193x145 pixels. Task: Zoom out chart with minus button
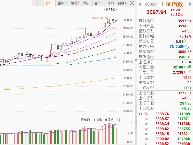tap(40, 3)
